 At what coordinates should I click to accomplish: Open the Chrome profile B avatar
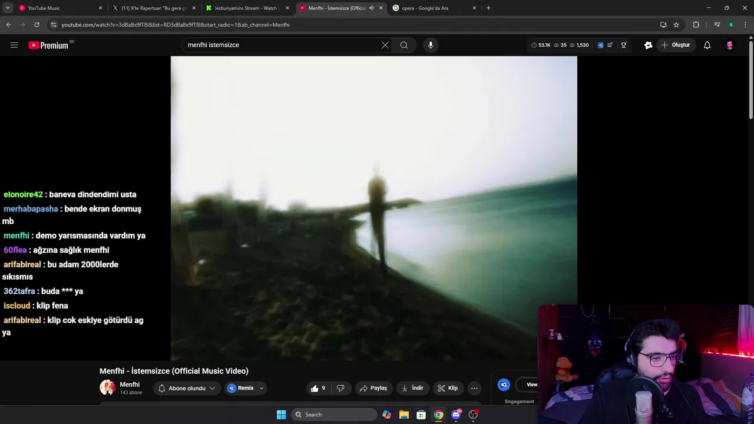pyautogui.click(x=731, y=25)
